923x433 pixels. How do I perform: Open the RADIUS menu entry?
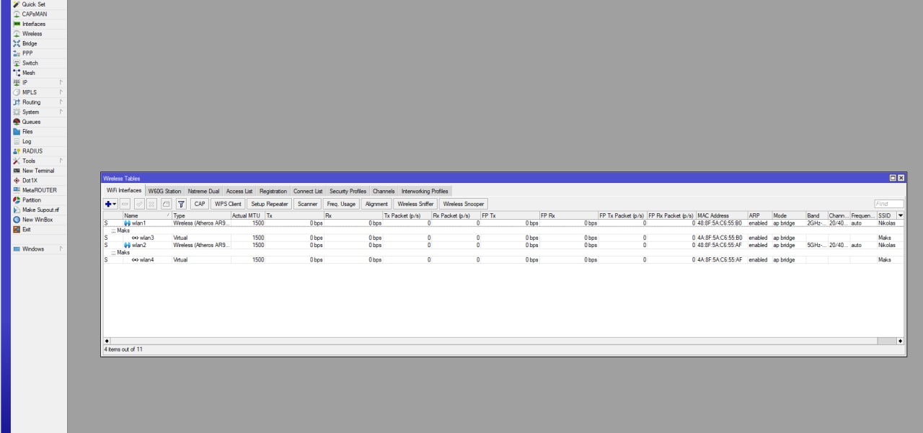coord(32,151)
